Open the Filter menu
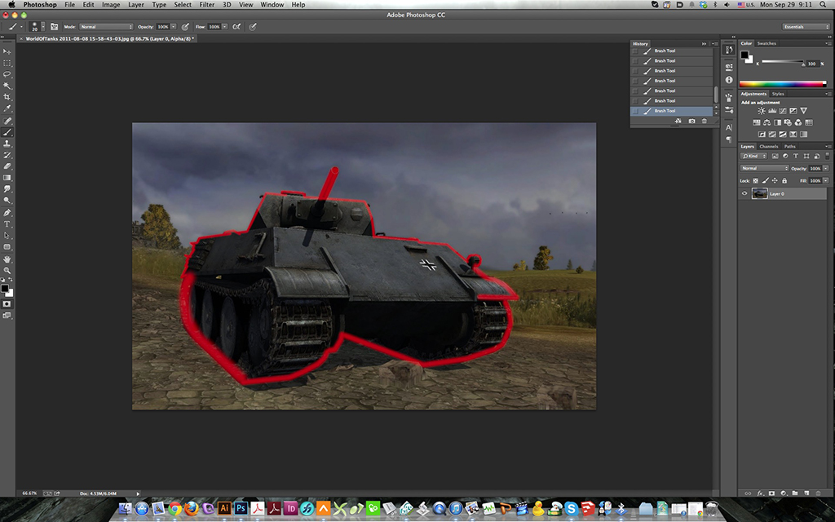This screenshot has height=522, width=835. [x=206, y=5]
